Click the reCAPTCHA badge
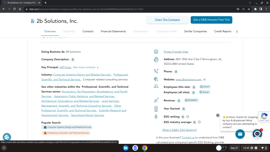 pos(264,117)
